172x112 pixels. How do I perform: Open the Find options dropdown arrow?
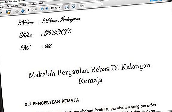pyautogui.click(x=102, y=4)
